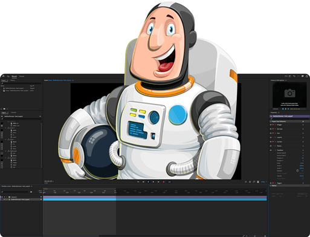Toggle eye visibility for Eye Gaze behavior
The image size is (310, 237).
click(x=271, y=129)
